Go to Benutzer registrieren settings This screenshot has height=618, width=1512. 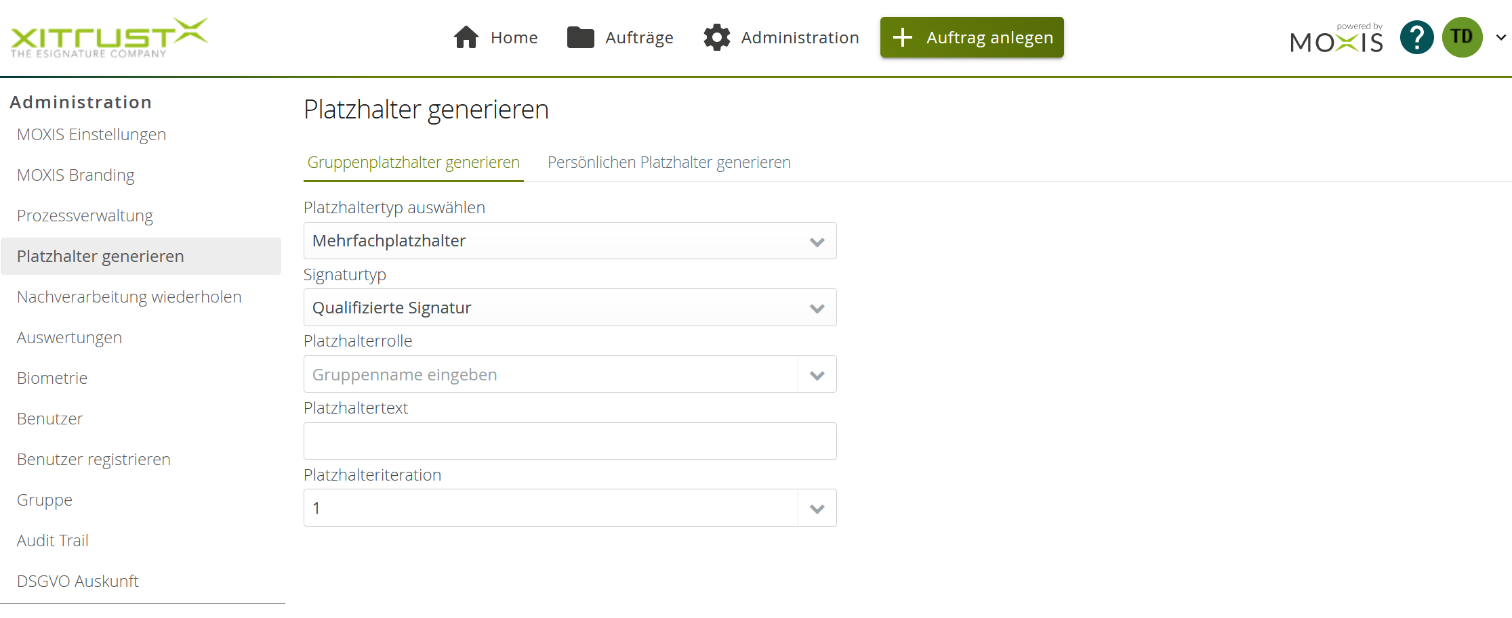(93, 459)
